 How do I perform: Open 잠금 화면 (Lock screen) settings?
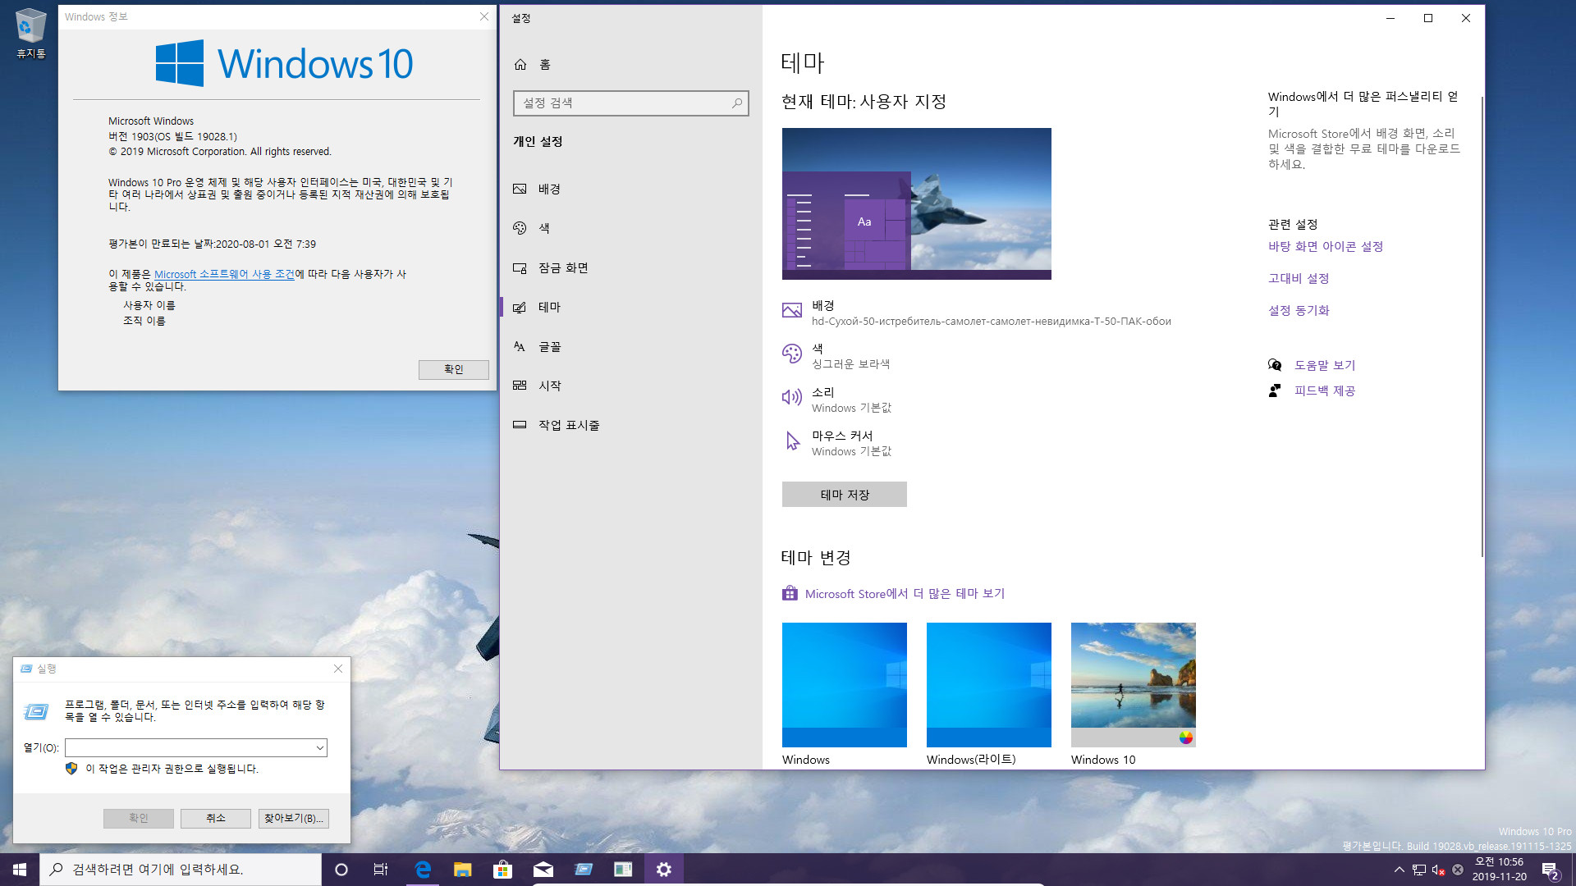(630, 268)
